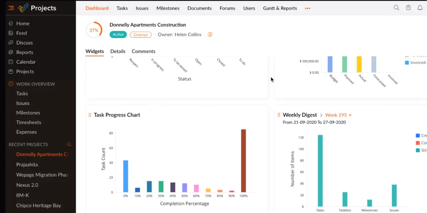Click the Budget bar in budget chart
The height and width of the screenshot is (213, 427).
[x=330, y=64]
